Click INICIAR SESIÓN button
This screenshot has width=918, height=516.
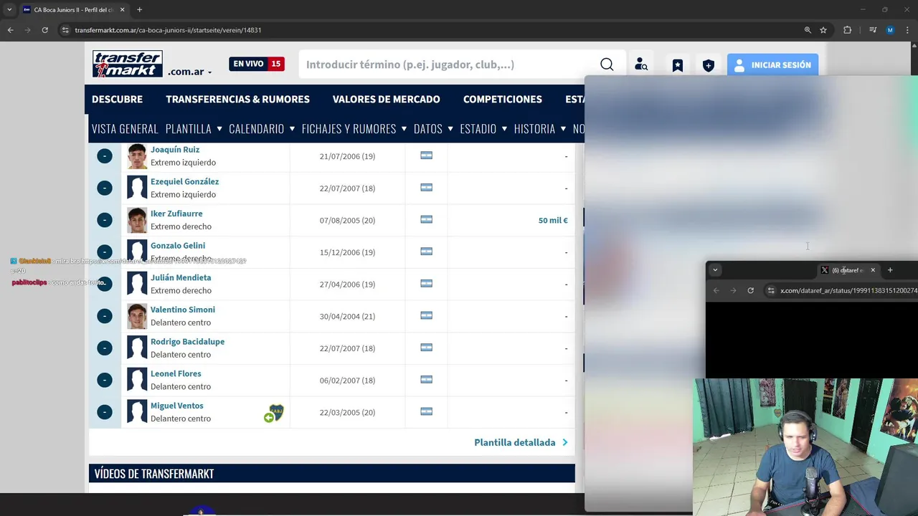pyautogui.click(x=772, y=65)
